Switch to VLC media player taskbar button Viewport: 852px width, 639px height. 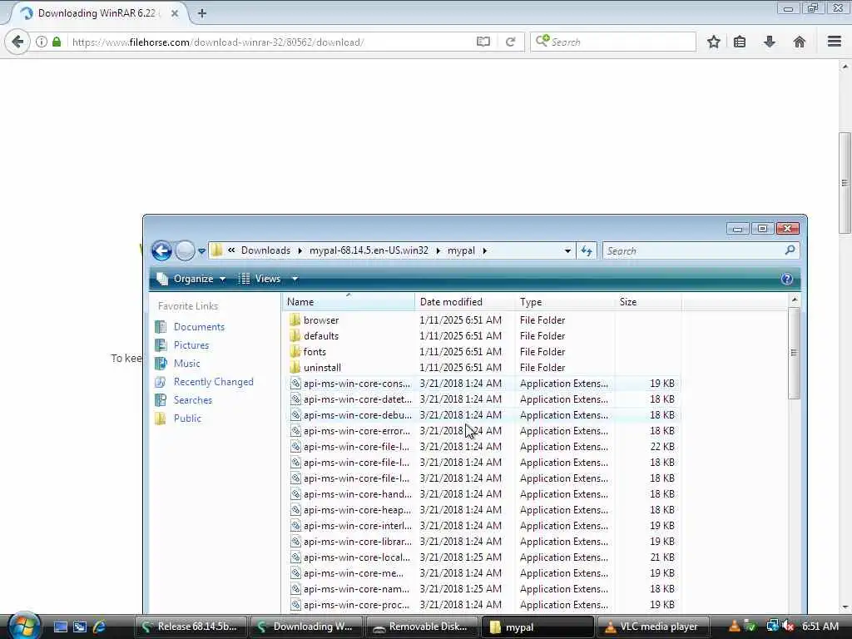pos(653,627)
